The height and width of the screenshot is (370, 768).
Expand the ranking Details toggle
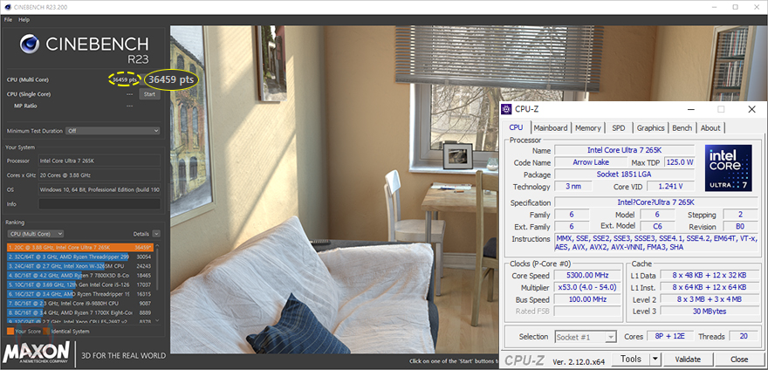156,234
